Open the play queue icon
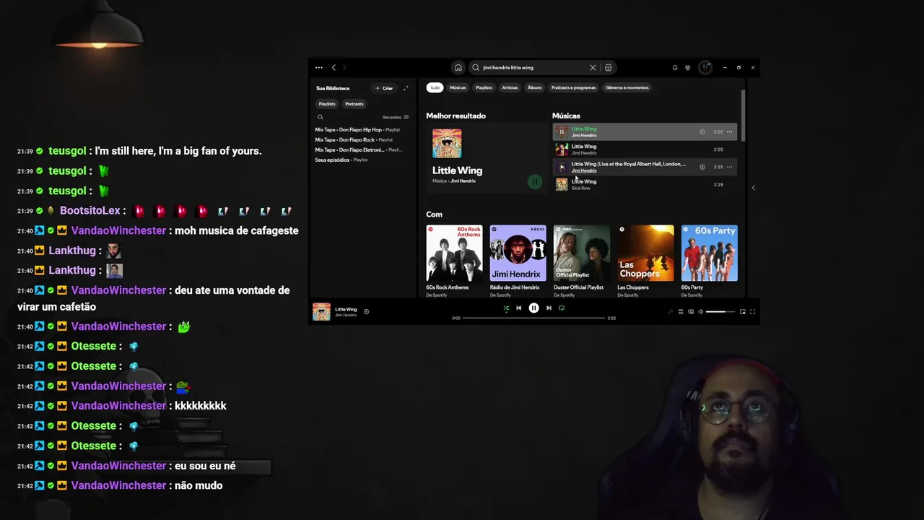 pyautogui.click(x=680, y=312)
